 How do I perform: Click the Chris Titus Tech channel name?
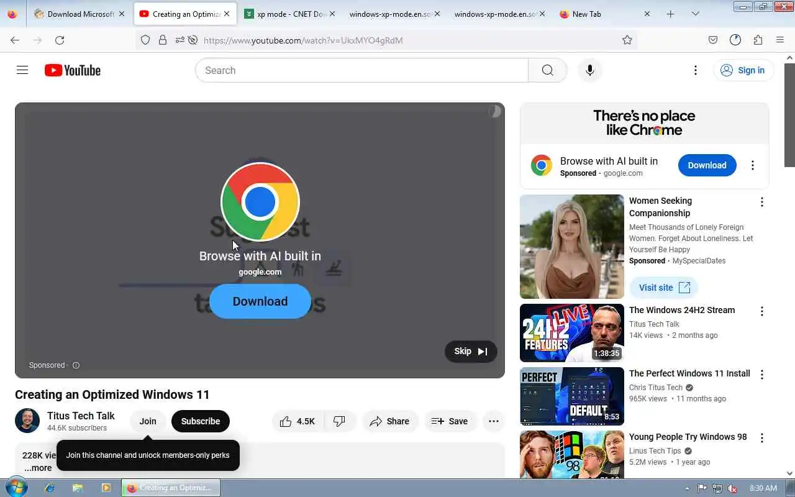[x=656, y=388]
